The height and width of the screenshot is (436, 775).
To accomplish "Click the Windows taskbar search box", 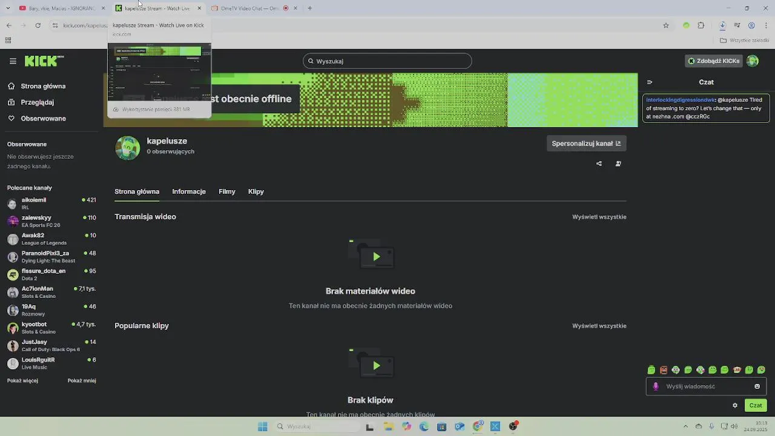I will (318, 426).
